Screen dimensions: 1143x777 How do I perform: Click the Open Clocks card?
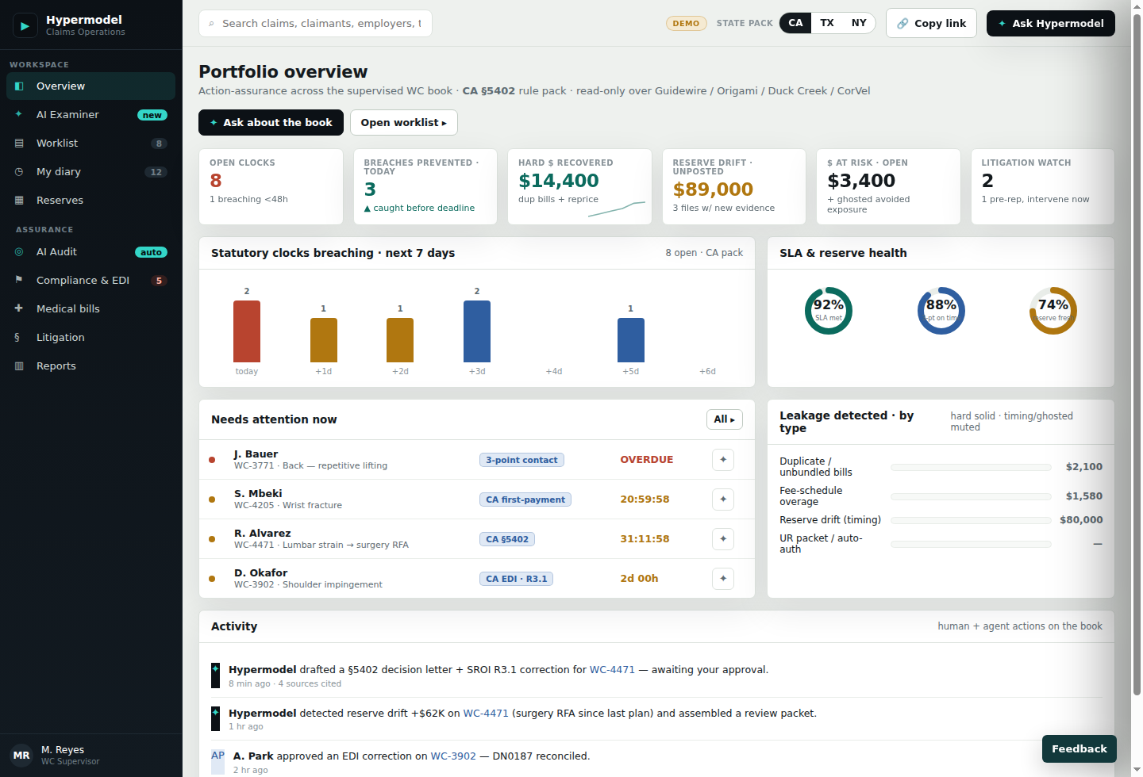[271, 187]
